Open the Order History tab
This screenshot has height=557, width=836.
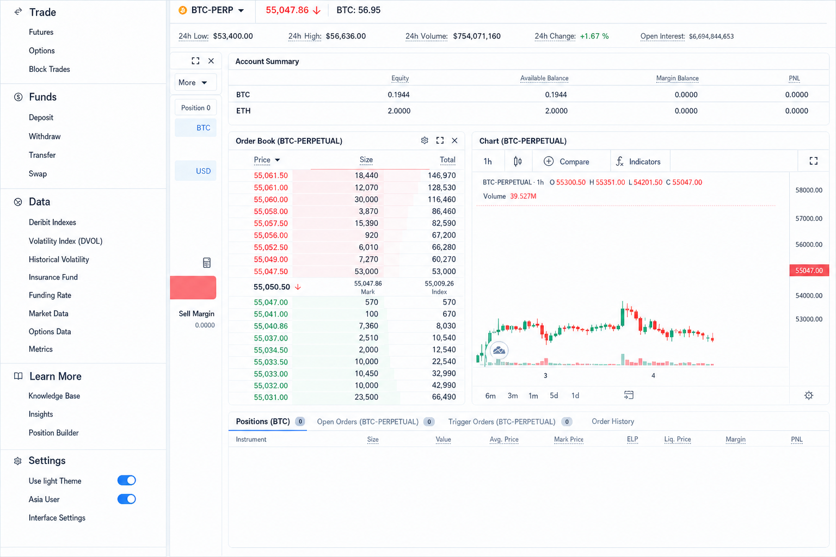tap(613, 422)
